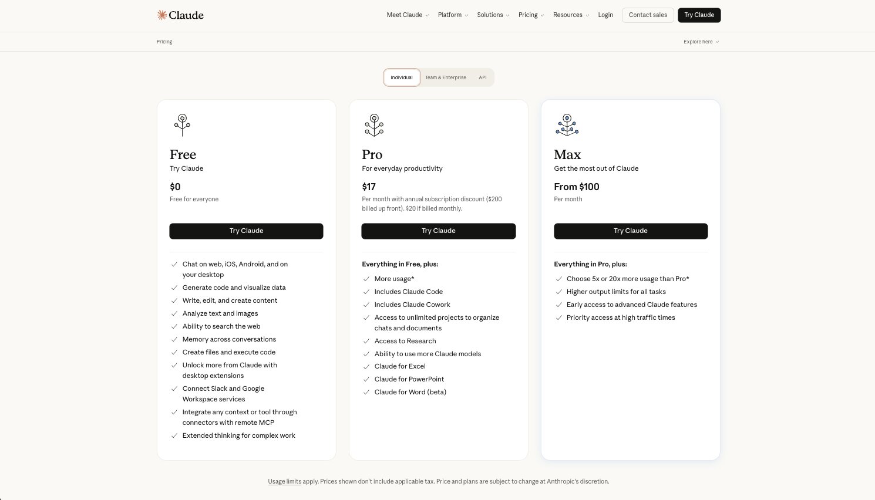Click the Pro plan heading
Viewport: 875px width, 500px height.
coord(372,154)
